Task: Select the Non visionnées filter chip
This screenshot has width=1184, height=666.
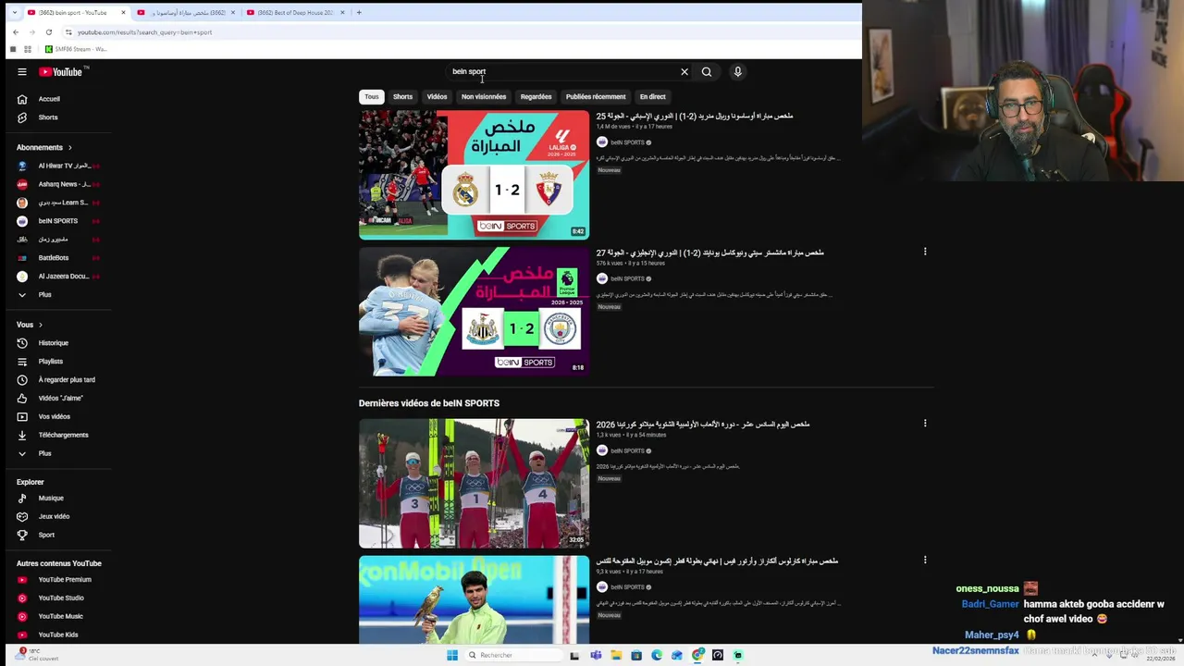Action: (x=484, y=96)
